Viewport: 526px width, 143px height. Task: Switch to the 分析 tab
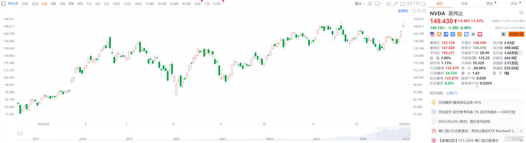pos(464,4)
